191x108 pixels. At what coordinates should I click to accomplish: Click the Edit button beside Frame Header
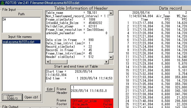[x=50, y=89]
